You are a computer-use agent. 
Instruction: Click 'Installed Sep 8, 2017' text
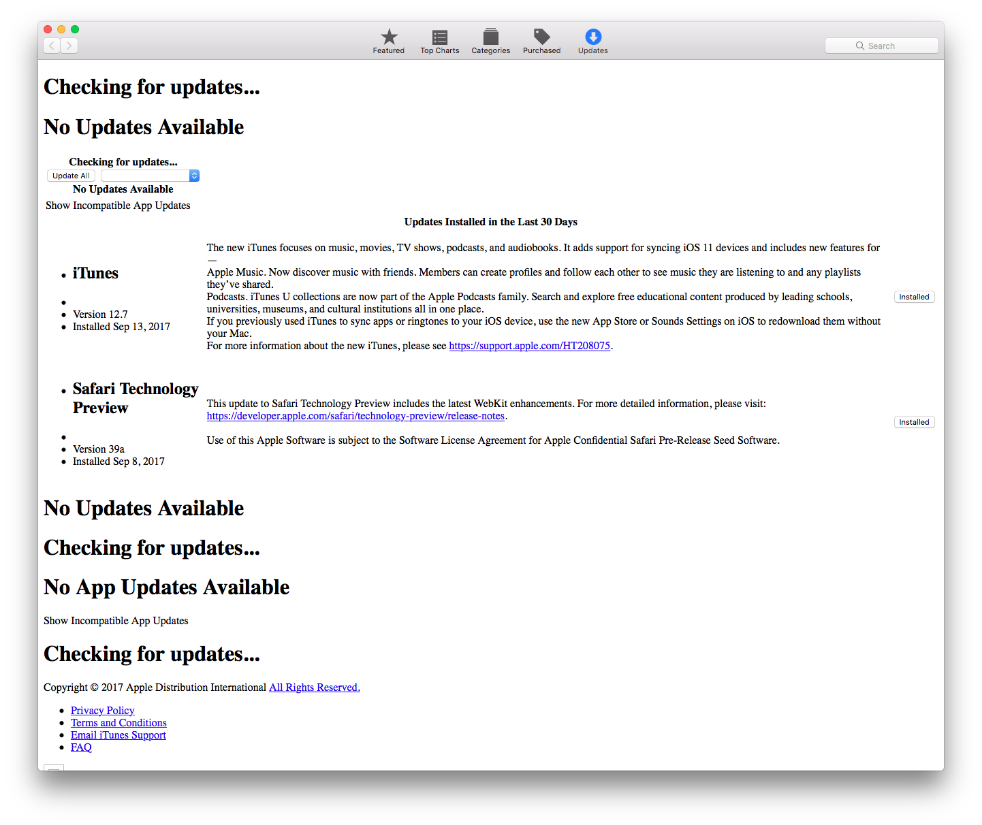(x=118, y=462)
